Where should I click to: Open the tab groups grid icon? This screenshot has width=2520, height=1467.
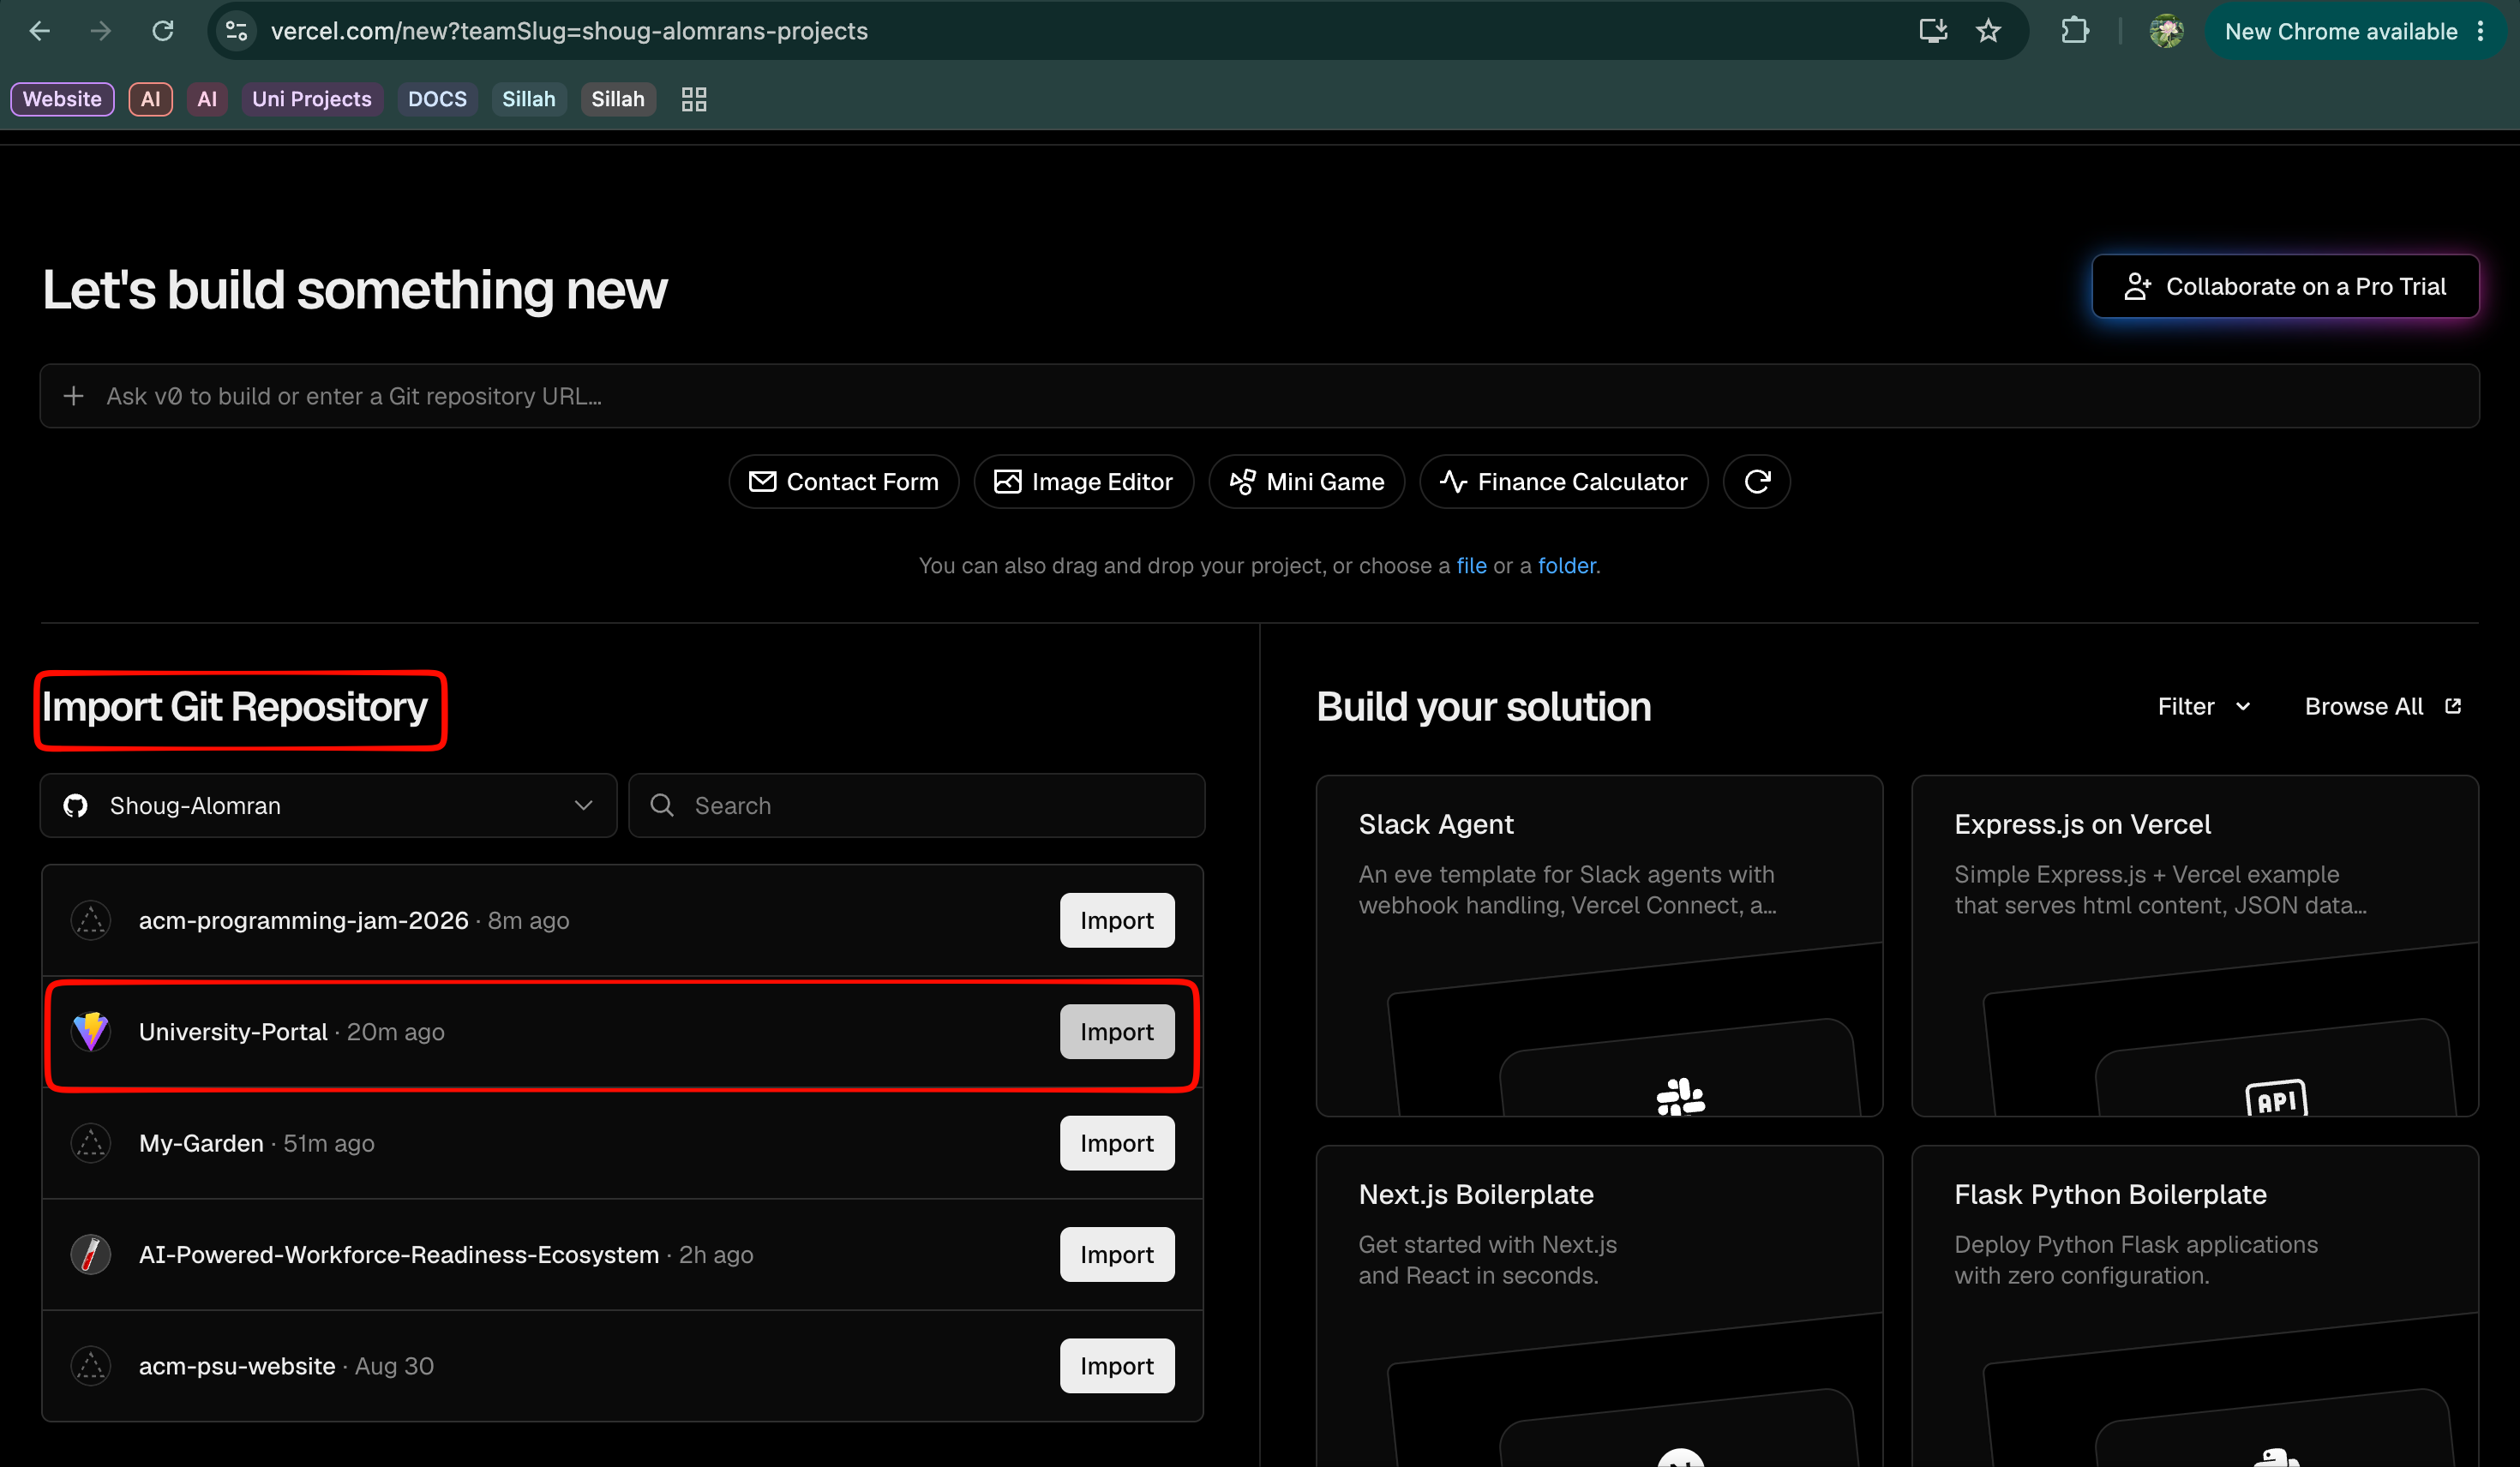pyautogui.click(x=694, y=99)
